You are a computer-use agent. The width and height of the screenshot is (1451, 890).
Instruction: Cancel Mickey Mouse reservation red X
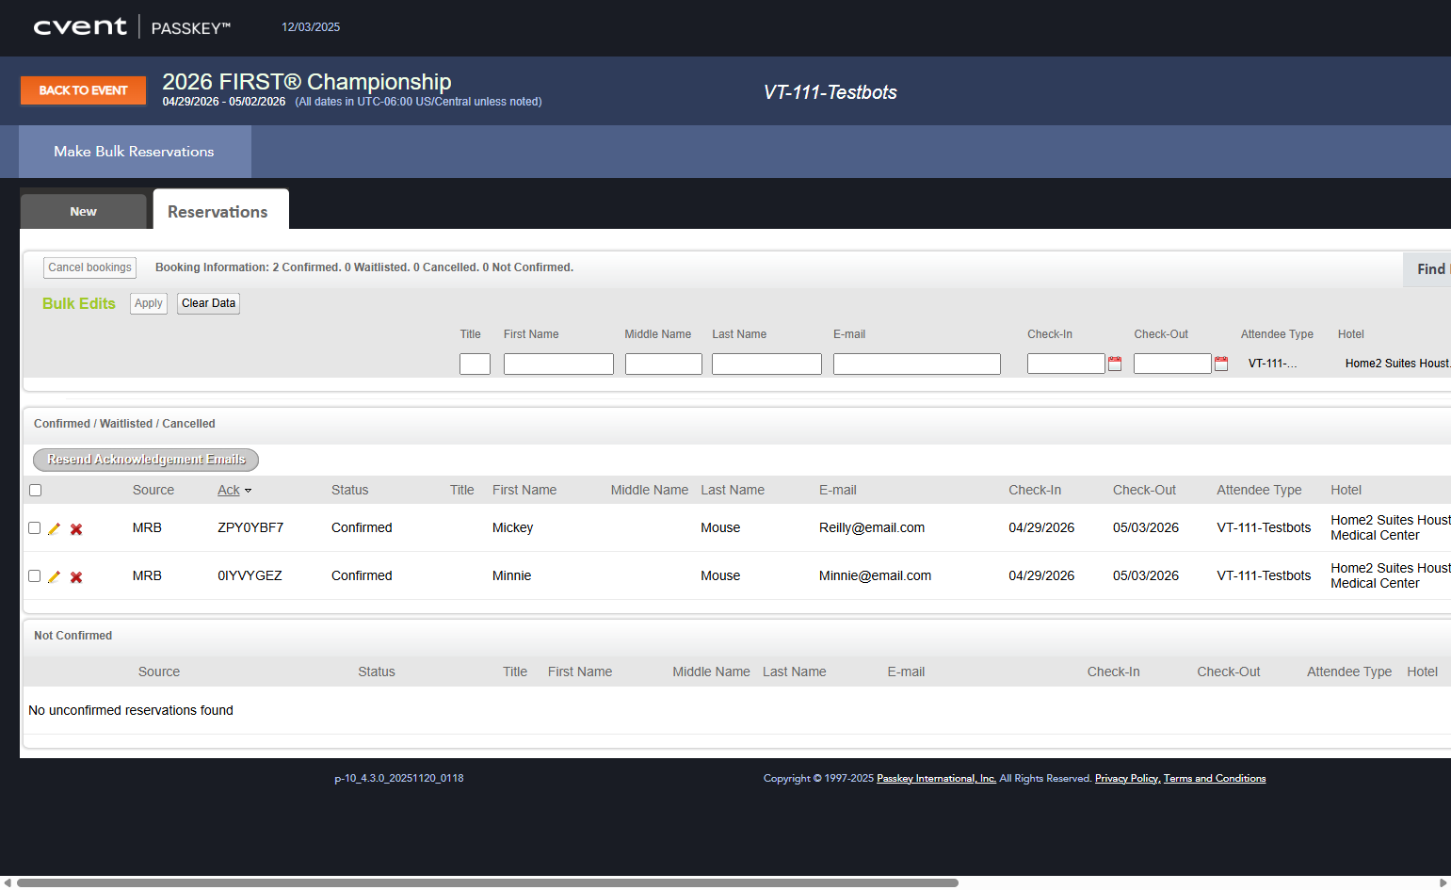(x=76, y=529)
